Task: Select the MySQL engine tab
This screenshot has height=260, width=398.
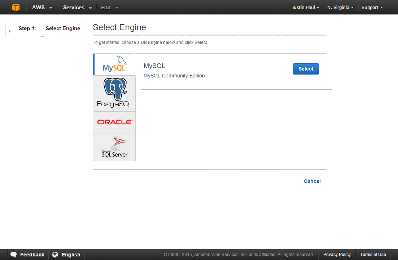Action: [114, 64]
